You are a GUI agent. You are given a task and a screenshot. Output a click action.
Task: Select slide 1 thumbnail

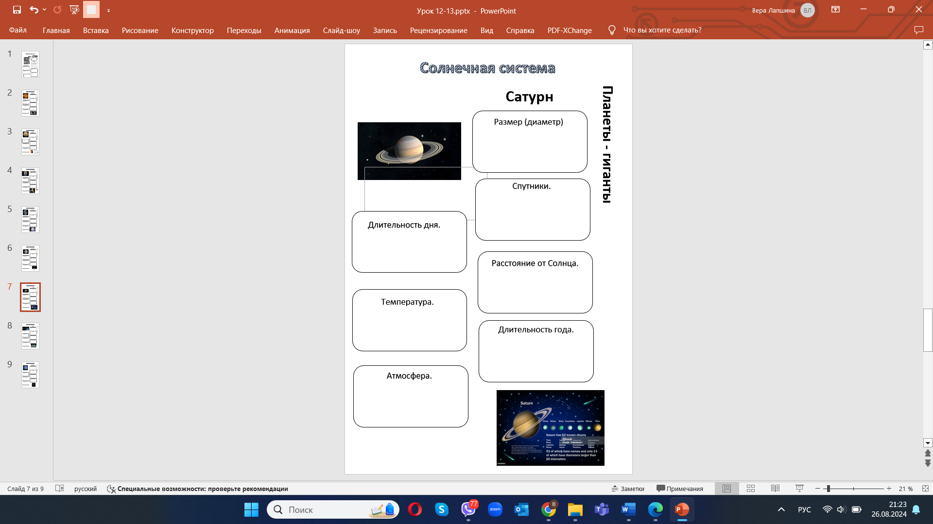(30, 65)
